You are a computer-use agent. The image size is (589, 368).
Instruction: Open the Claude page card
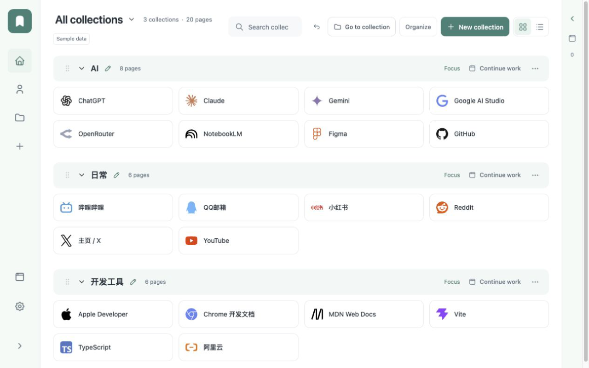pyautogui.click(x=238, y=101)
